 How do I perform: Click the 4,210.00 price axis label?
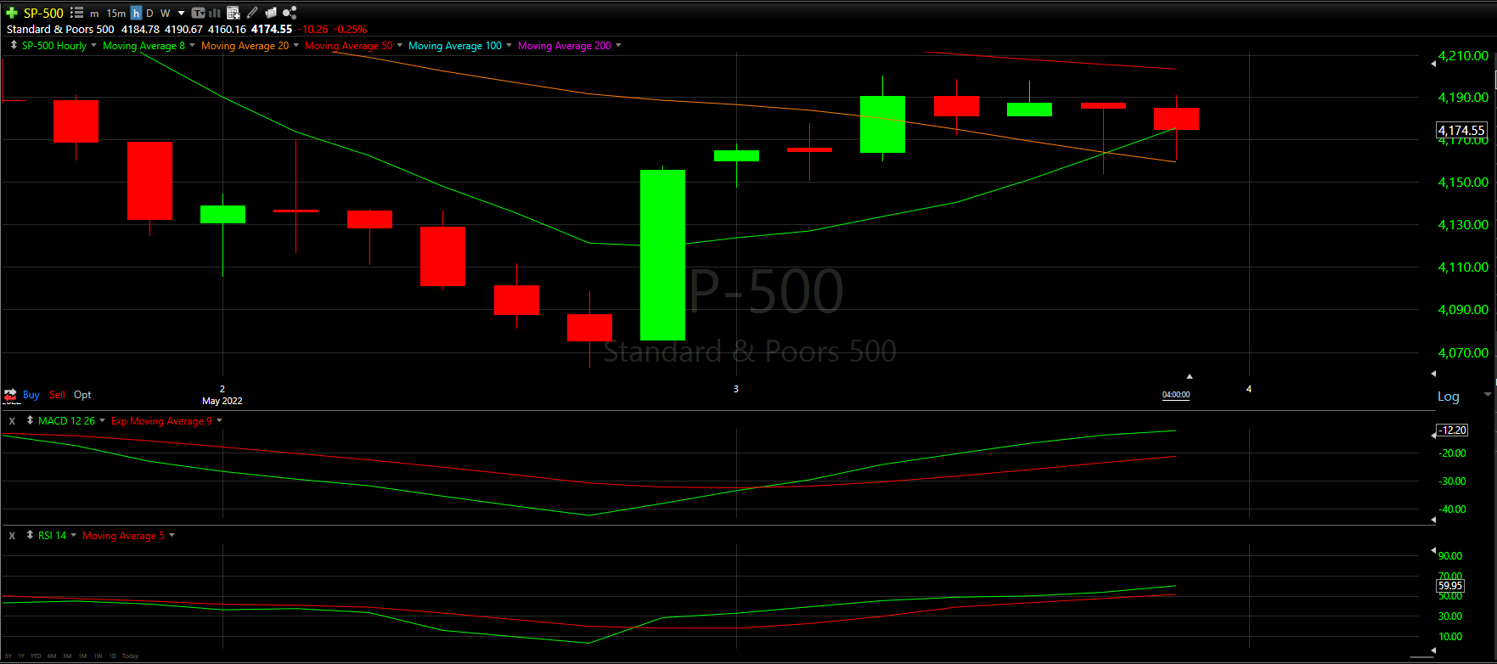pos(1463,56)
